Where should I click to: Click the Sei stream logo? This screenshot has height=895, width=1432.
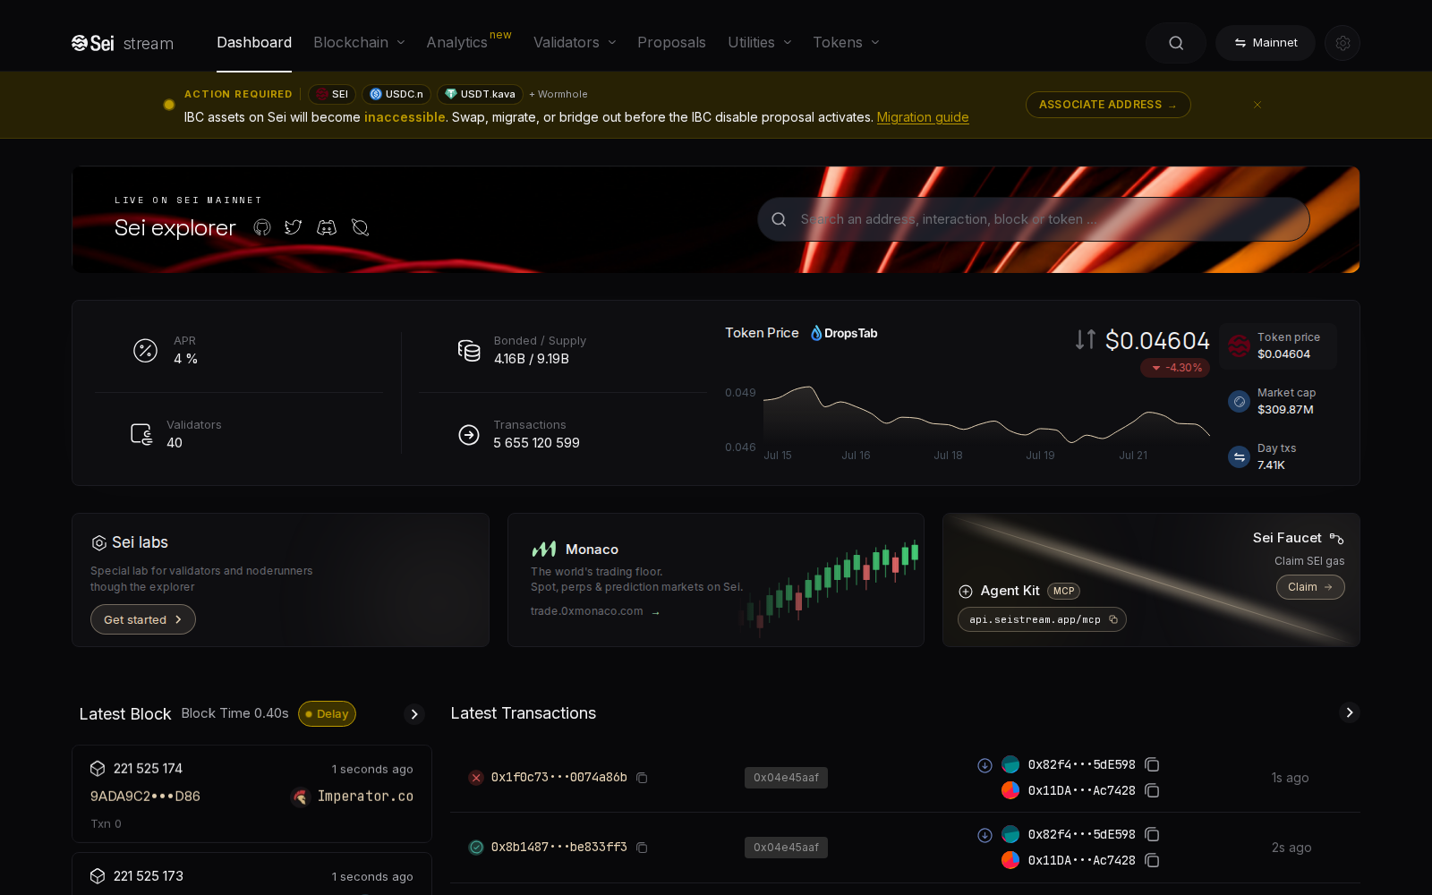click(123, 43)
